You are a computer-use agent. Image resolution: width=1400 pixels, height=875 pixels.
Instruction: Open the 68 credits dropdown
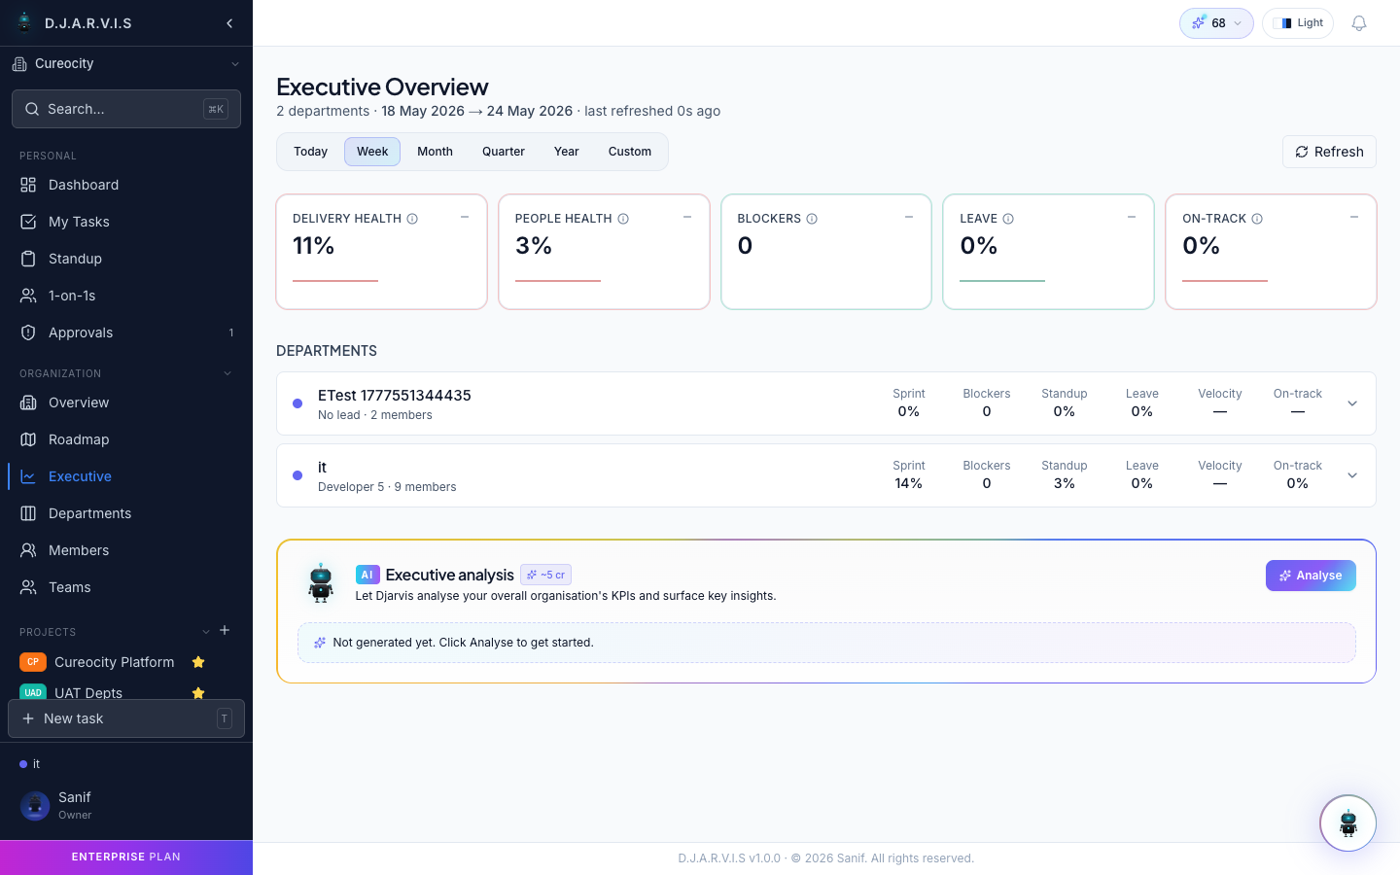[x=1216, y=23]
